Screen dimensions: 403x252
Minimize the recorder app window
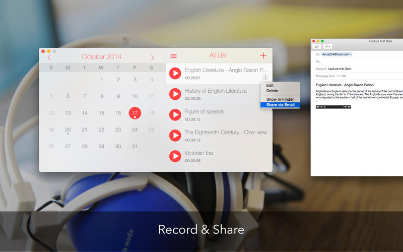[x=48, y=51]
